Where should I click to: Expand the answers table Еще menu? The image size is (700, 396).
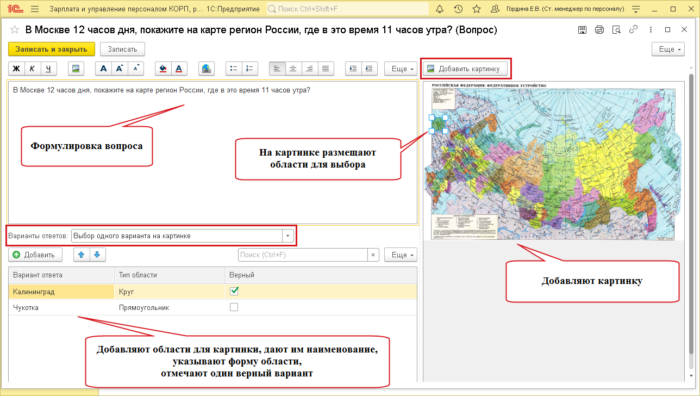click(x=402, y=255)
